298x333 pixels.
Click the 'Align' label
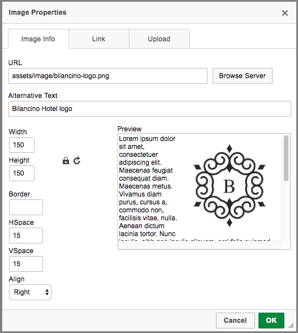point(16,279)
